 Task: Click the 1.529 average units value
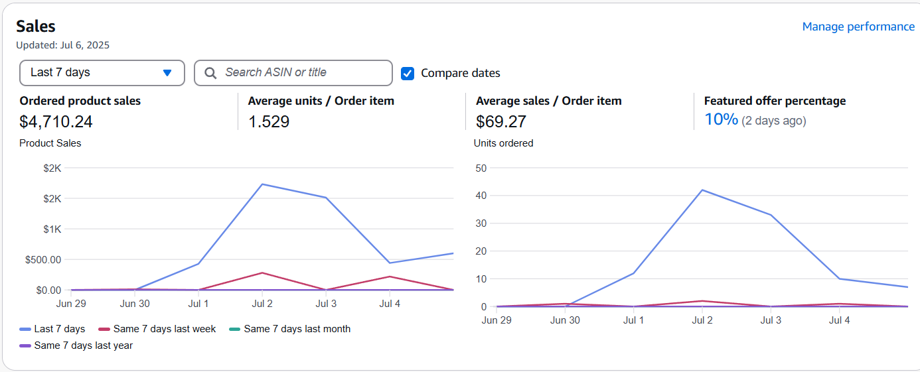(269, 122)
